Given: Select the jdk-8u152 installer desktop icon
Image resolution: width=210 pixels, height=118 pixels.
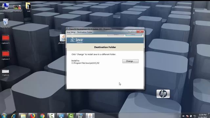Looking at the screenshot, I should coord(62,39).
